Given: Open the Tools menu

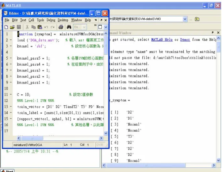Looking at the screenshot, I should [40, 20].
